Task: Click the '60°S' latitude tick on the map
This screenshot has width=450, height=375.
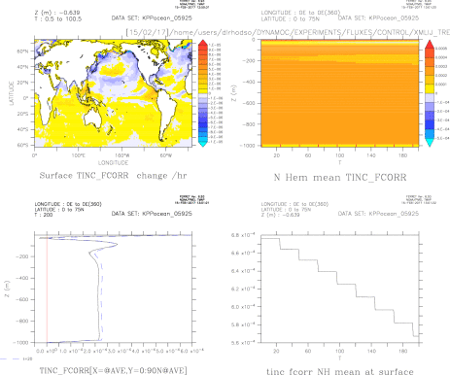Action: tap(22, 145)
